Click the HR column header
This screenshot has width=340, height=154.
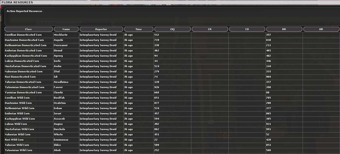pyautogui.click(x=321, y=29)
